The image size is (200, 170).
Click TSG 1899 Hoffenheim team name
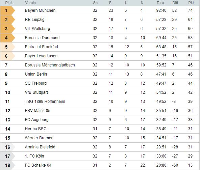(x=45, y=102)
